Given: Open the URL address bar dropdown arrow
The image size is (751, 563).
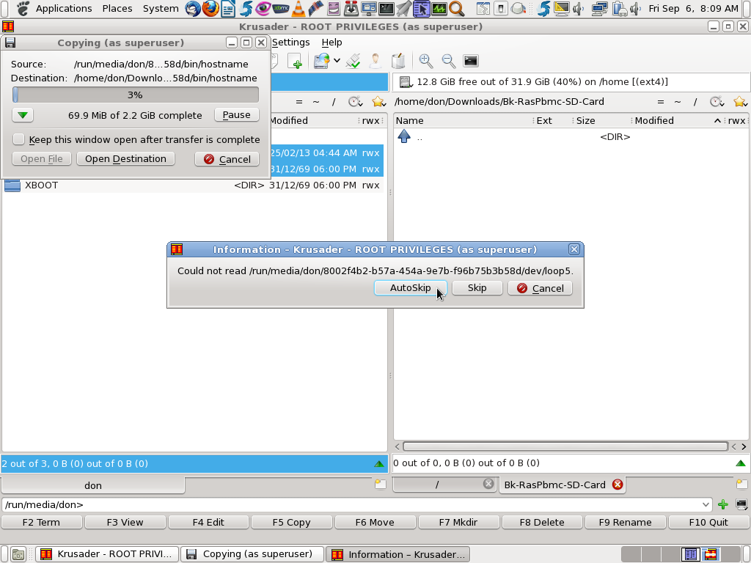Looking at the screenshot, I should click(x=706, y=504).
